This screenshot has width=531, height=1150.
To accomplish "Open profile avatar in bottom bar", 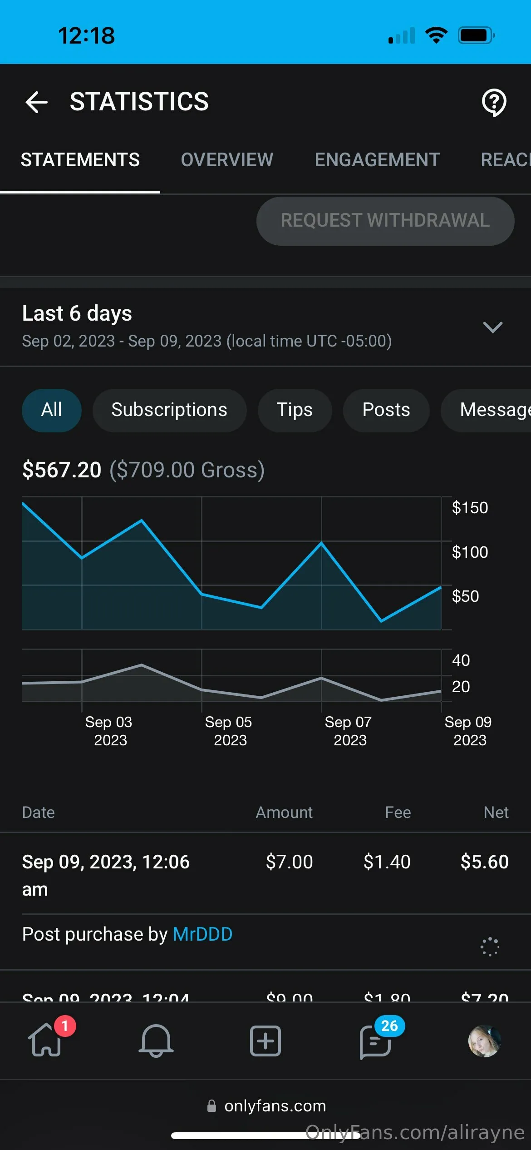I will pyautogui.click(x=484, y=1041).
